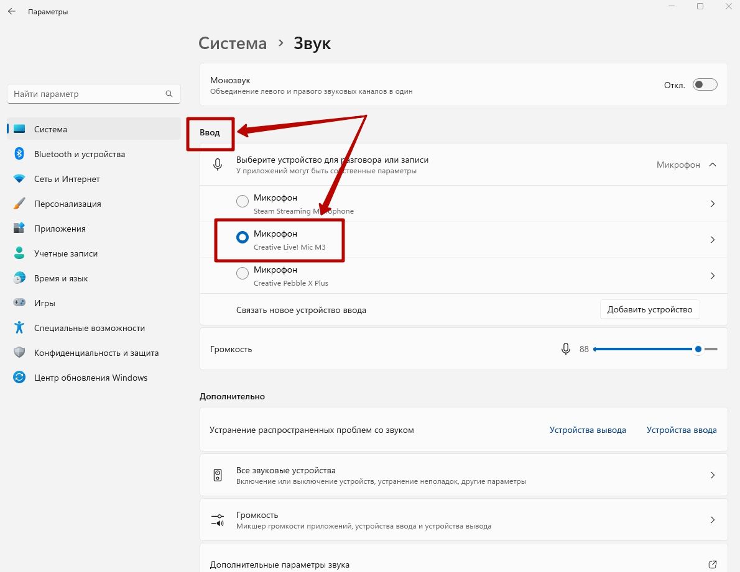Open Игры settings
This screenshot has height=572, width=740.
(x=94, y=303)
